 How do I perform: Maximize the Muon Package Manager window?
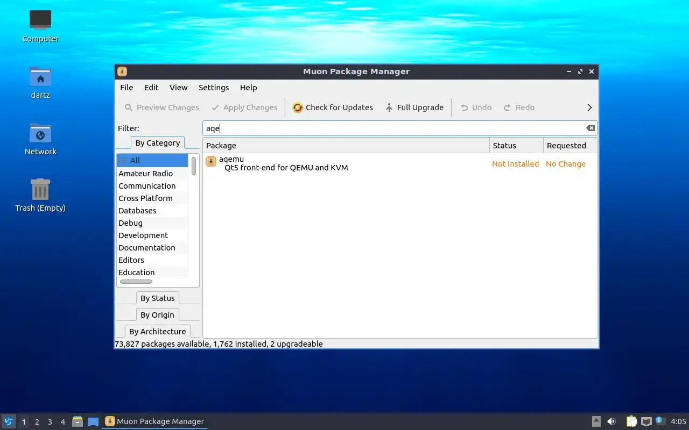coord(580,71)
